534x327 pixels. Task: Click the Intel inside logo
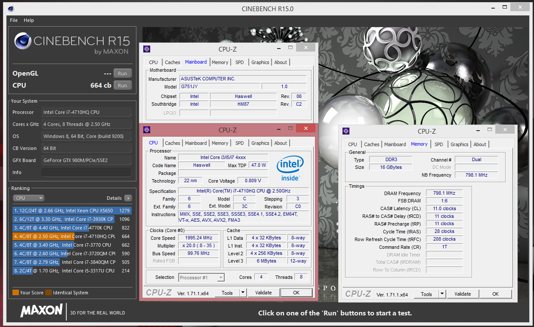[x=290, y=168]
